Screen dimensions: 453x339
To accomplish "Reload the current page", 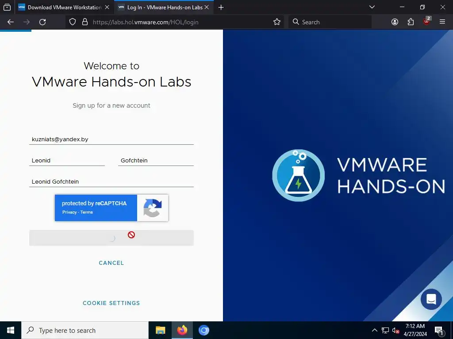I will coord(42,22).
